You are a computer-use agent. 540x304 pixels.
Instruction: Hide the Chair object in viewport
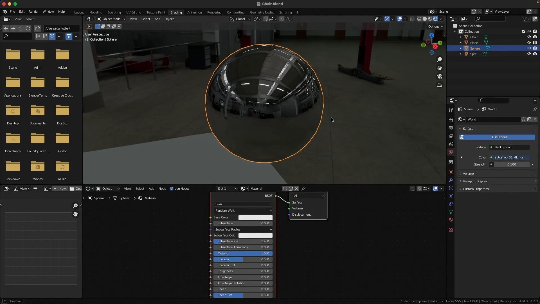(x=529, y=37)
